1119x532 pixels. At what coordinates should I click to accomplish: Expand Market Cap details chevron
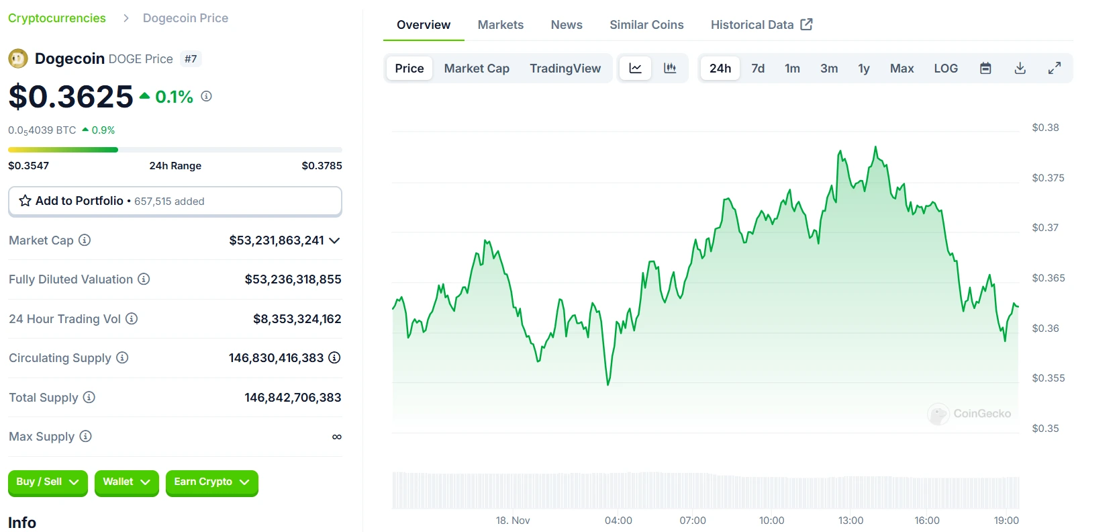coord(334,240)
